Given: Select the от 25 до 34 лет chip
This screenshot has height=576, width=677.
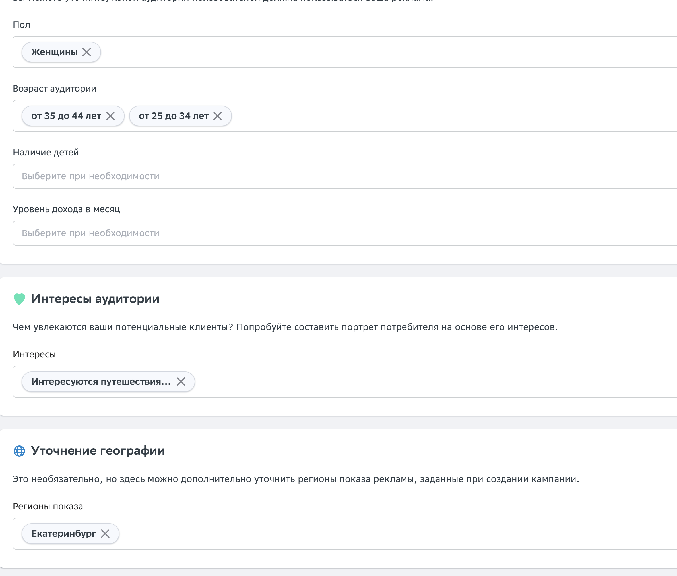Looking at the screenshot, I should pyautogui.click(x=173, y=116).
